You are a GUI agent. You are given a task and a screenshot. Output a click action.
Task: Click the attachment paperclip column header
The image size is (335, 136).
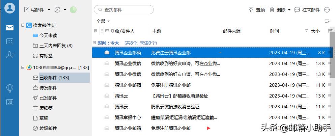pyautogui.click(x=112, y=31)
